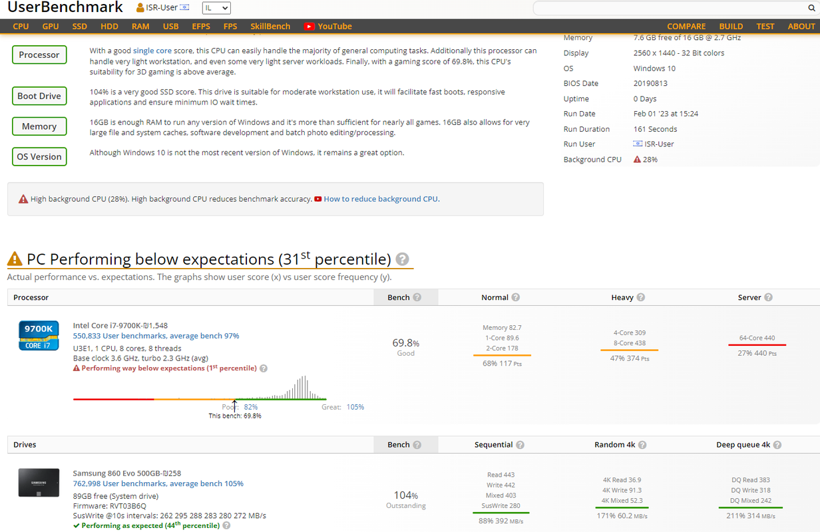Open the FPS menu item
Image resolution: width=820 pixels, height=532 pixels.
click(x=230, y=27)
